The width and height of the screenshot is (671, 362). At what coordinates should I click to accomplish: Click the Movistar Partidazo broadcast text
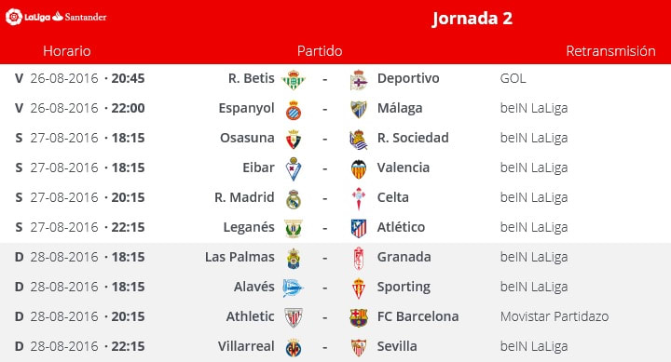click(x=555, y=316)
